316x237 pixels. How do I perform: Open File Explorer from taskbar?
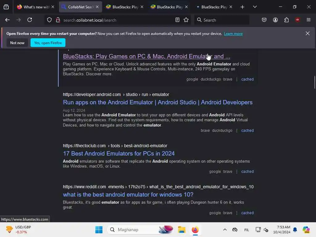click(x=181, y=230)
